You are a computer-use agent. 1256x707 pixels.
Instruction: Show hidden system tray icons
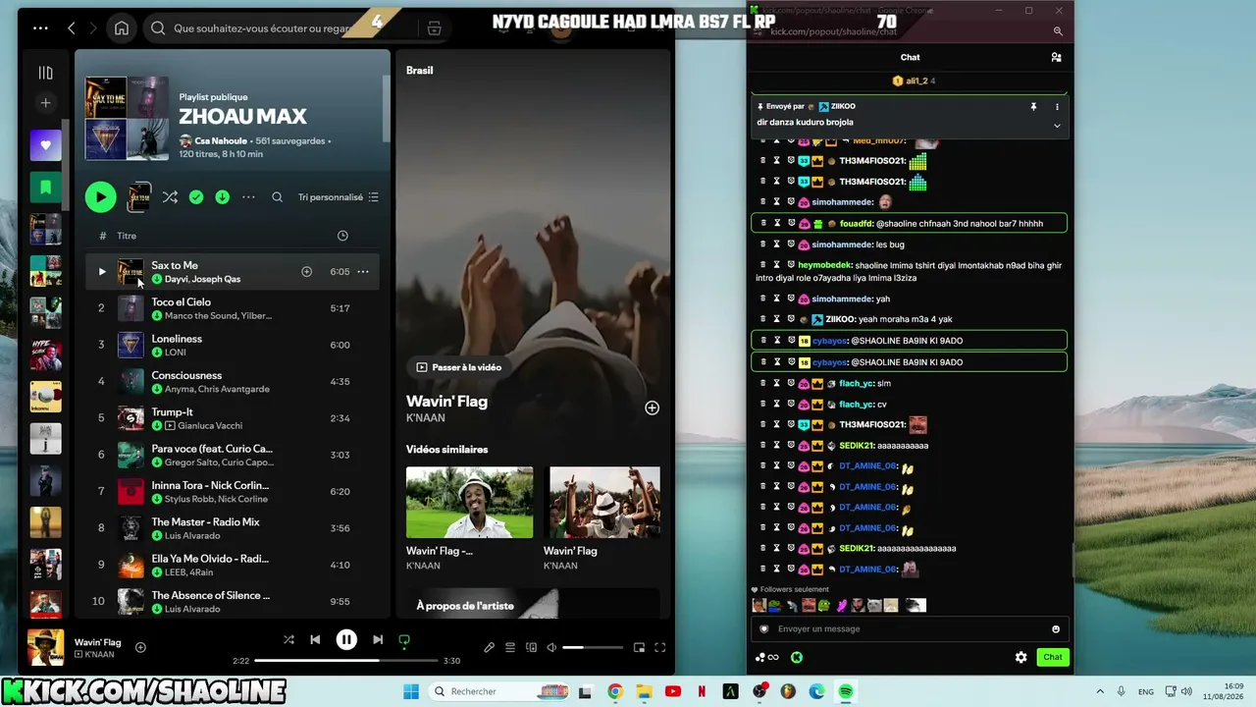coord(1099,691)
